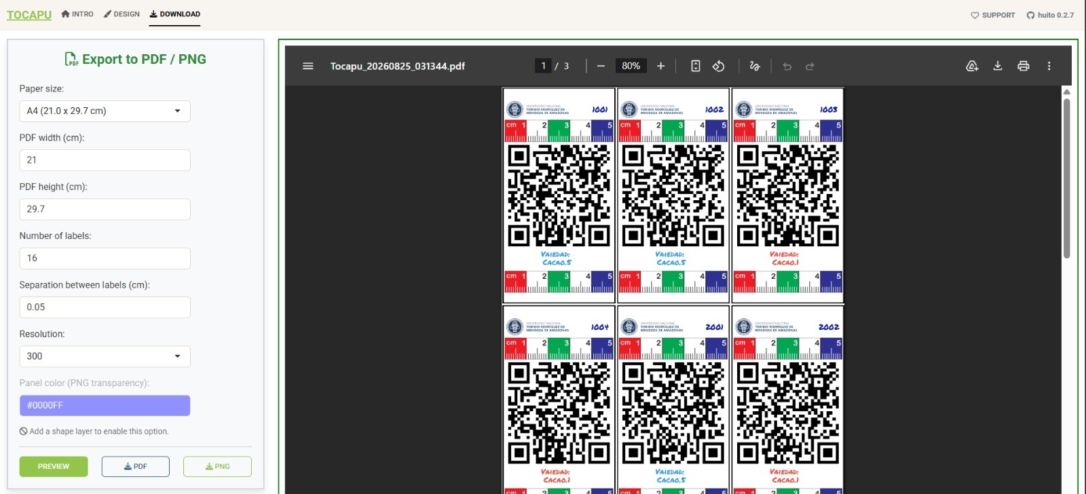This screenshot has height=494, width=1086.
Task: Rotate the PDF counterclockwise
Action: coord(719,66)
